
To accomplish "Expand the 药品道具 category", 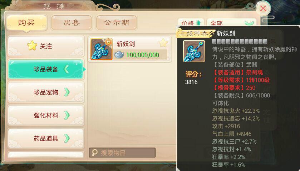I will click(x=46, y=138).
